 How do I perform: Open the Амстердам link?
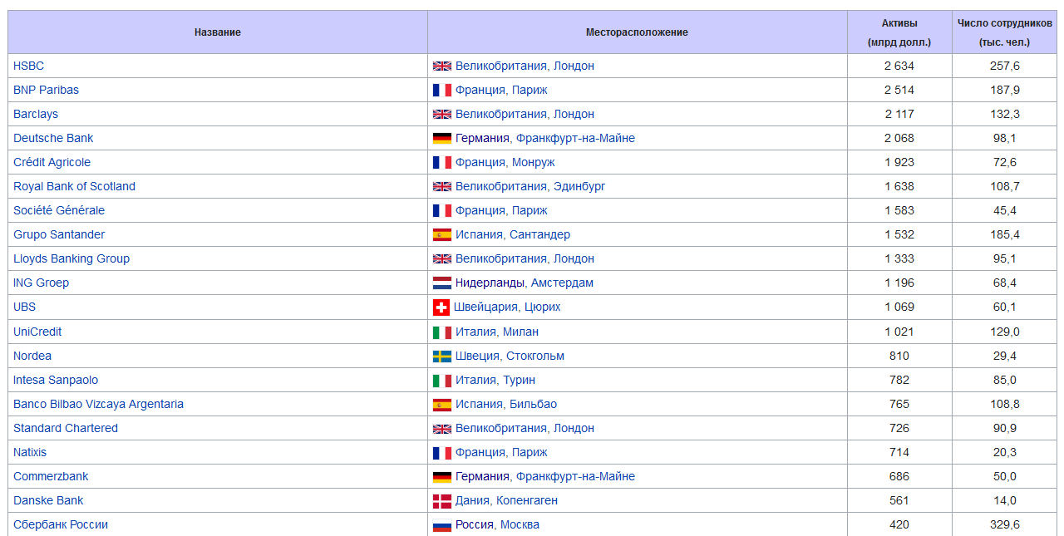[x=562, y=283]
